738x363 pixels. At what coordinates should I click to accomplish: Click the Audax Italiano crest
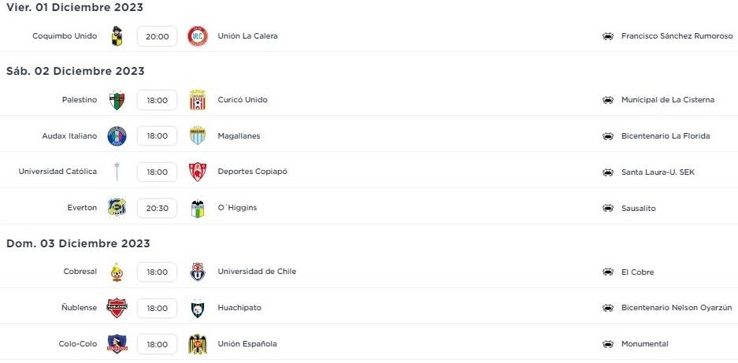coord(117,136)
